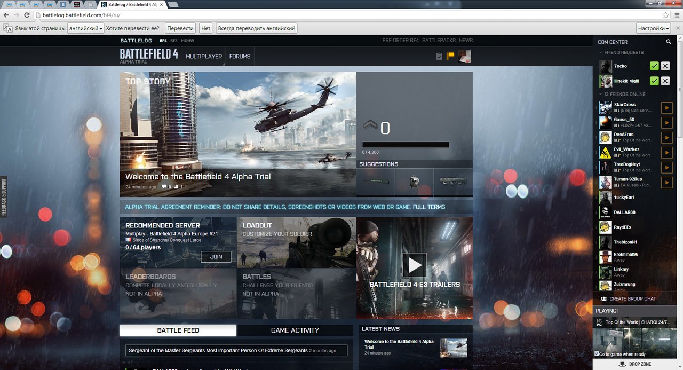Click the rank progress bar 0 / 4,300
The width and height of the screenshot is (683, 370).
tap(406, 145)
